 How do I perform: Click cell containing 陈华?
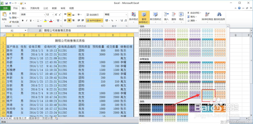[13, 50]
